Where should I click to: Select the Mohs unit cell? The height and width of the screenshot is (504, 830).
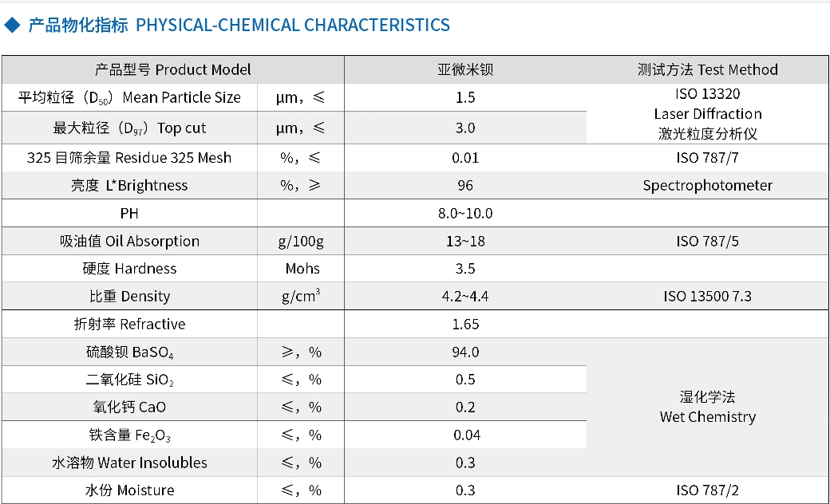tap(302, 269)
